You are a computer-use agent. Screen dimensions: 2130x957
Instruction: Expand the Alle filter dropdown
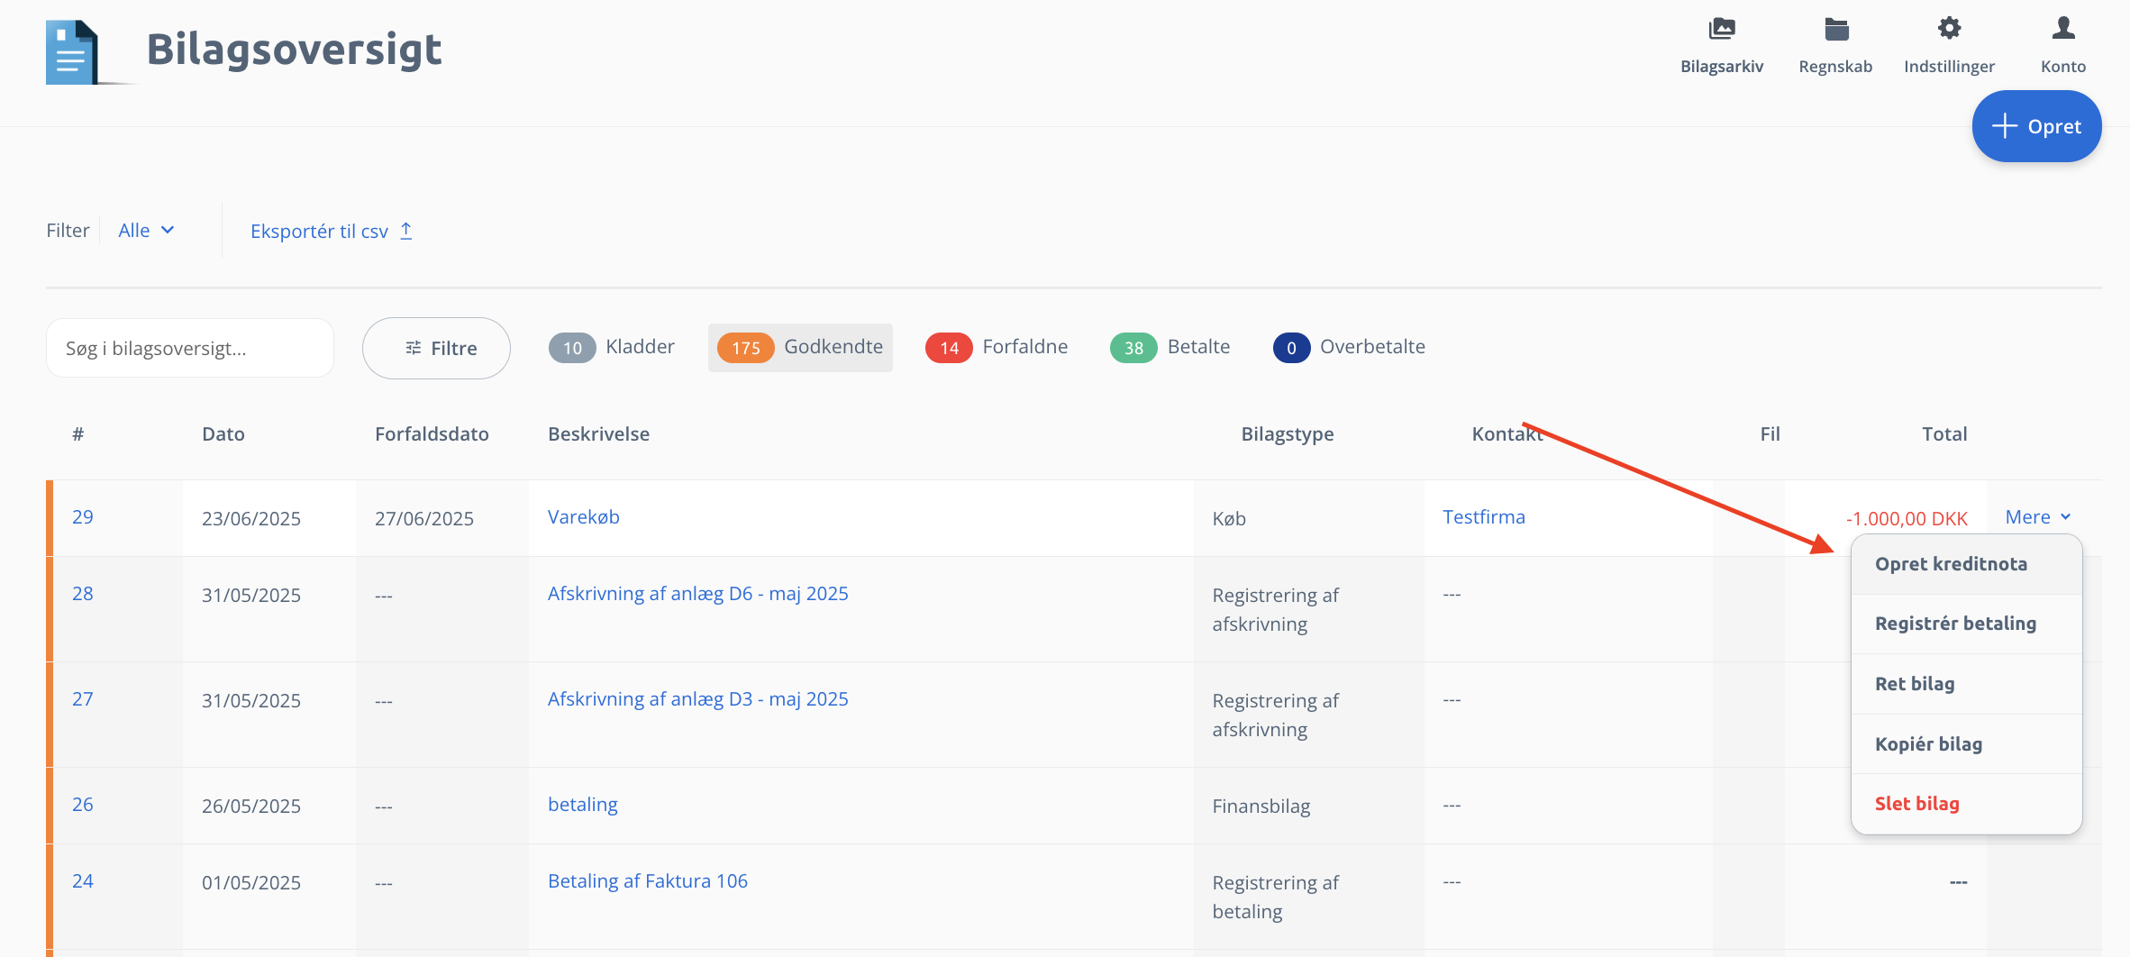click(x=146, y=231)
